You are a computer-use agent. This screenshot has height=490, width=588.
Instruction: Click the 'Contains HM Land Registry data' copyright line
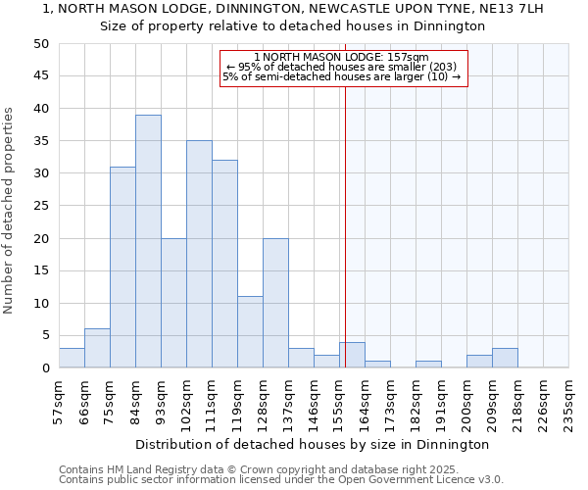click(259, 469)
